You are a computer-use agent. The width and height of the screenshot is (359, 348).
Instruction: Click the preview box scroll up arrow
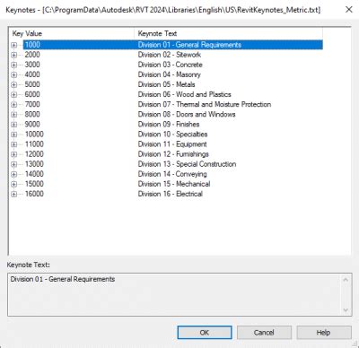click(x=346, y=280)
